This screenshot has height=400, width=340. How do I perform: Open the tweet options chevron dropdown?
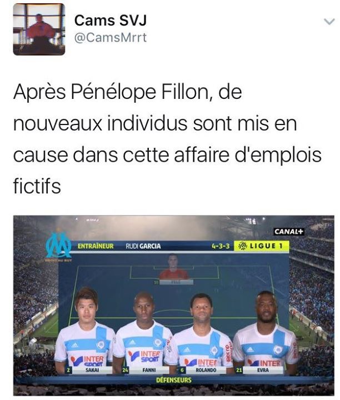point(329,22)
